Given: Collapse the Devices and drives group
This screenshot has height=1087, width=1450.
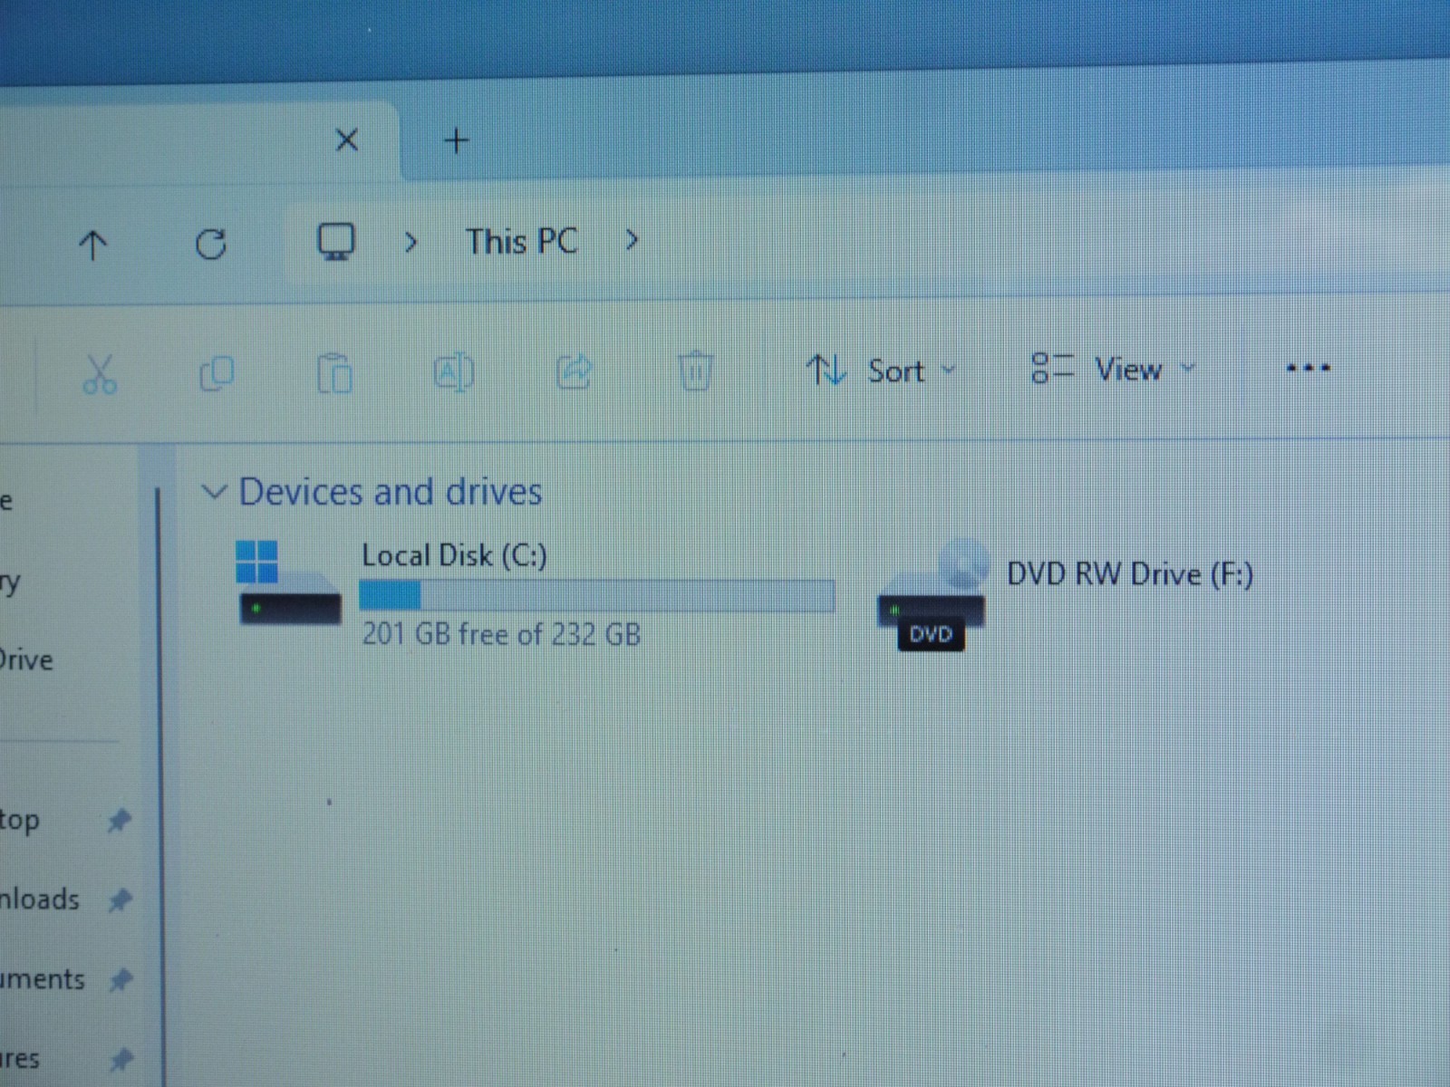Looking at the screenshot, I should tap(214, 492).
